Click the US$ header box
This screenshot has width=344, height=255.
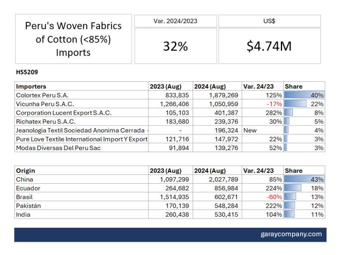(270, 21)
